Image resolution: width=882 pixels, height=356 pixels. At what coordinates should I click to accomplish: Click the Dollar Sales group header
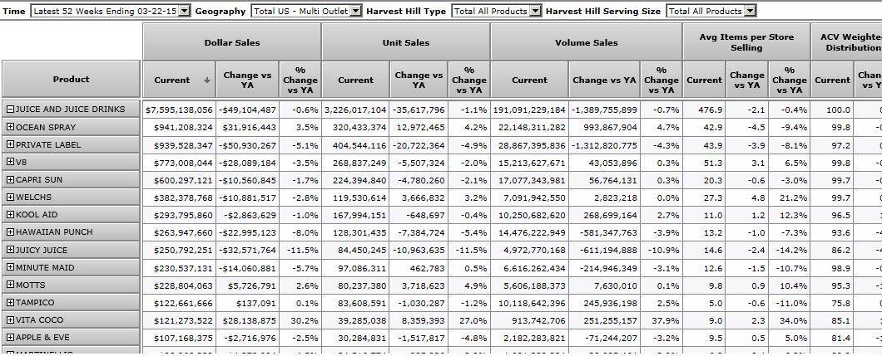click(x=232, y=42)
